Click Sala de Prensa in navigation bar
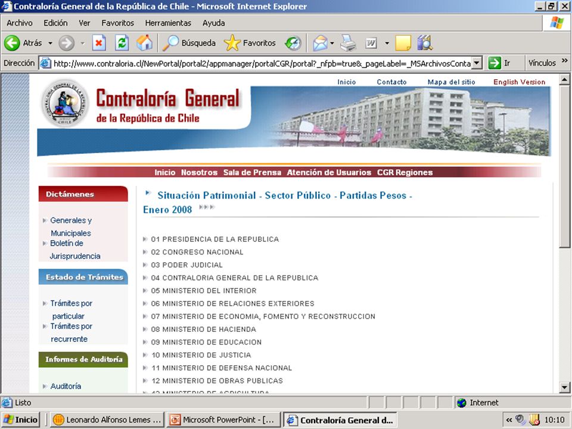The width and height of the screenshot is (572, 429). tap(252, 173)
